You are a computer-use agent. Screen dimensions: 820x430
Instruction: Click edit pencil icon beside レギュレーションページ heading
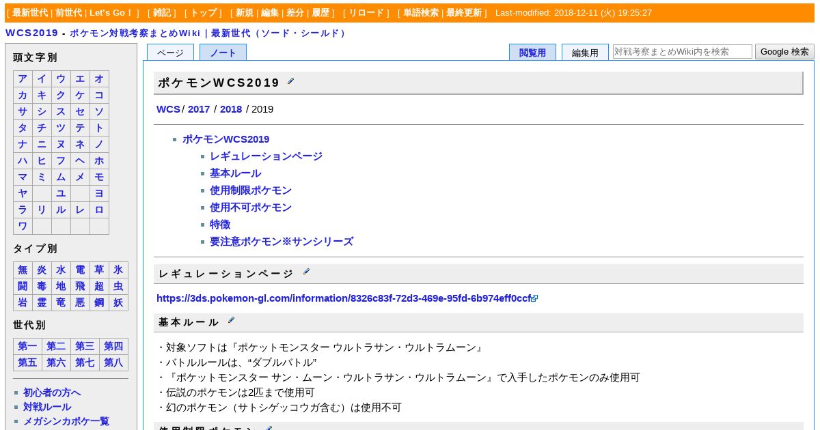tap(306, 272)
